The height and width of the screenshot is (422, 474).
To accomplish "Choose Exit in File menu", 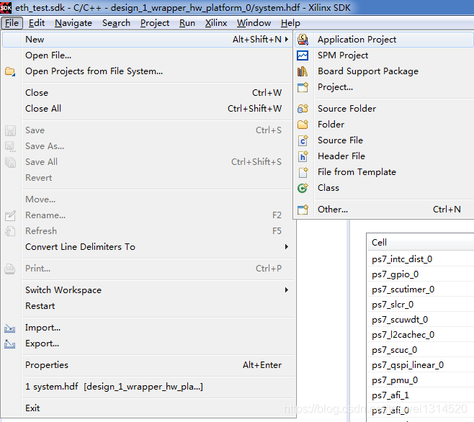I will click(x=148, y=408).
